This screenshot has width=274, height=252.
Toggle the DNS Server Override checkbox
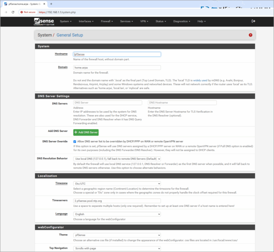pyautogui.click(x=75, y=141)
